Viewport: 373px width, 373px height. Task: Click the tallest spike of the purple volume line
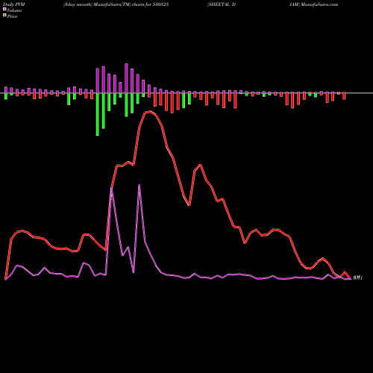[x=139, y=185]
